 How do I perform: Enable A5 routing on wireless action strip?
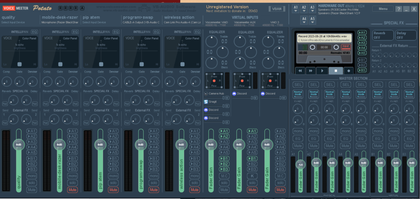point(195,152)
